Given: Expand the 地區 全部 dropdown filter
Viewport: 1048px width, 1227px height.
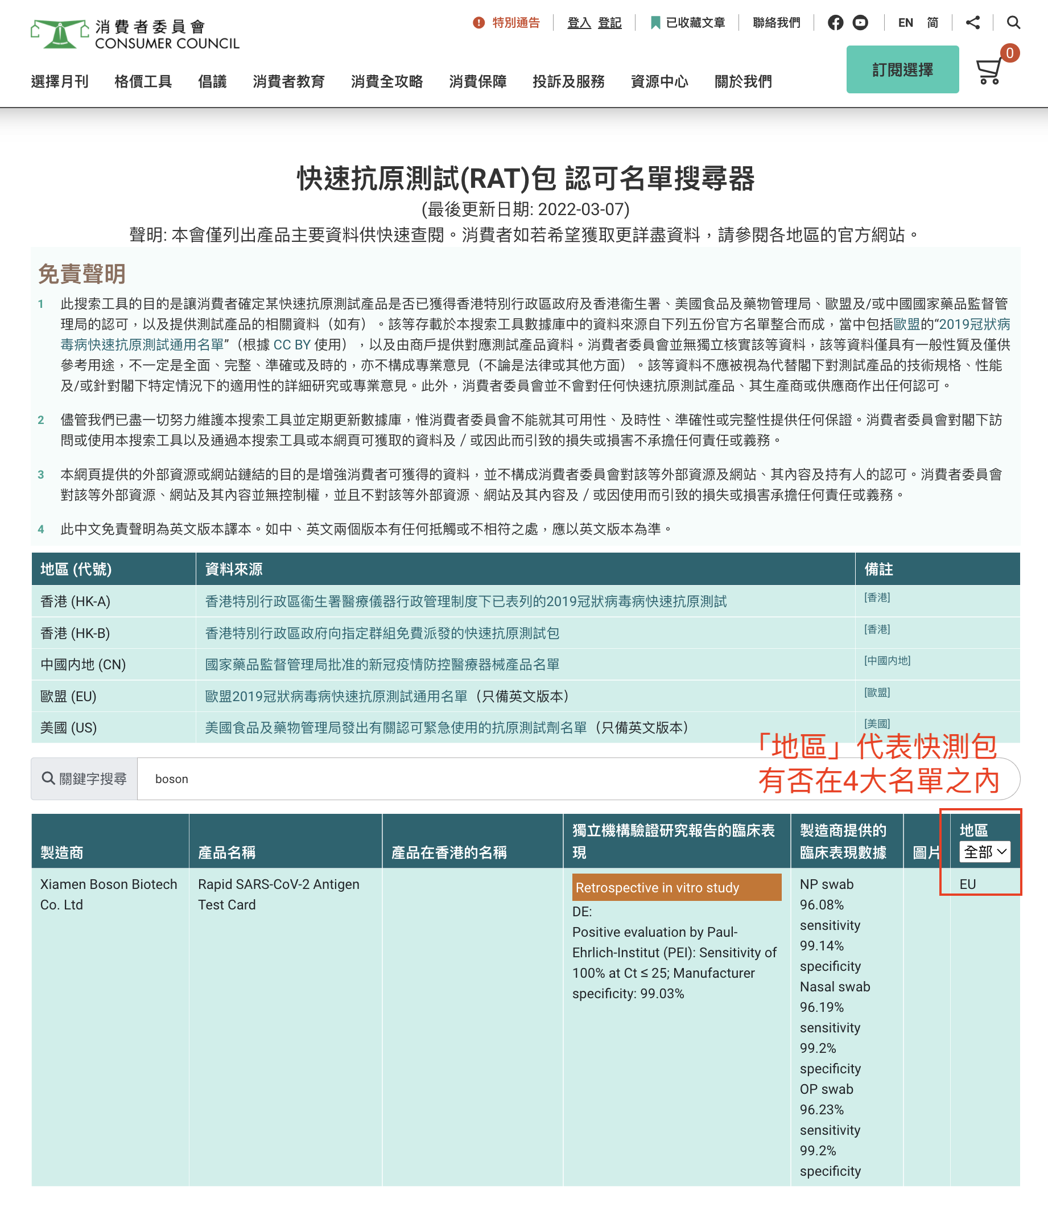Looking at the screenshot, I should coord(985,851).
